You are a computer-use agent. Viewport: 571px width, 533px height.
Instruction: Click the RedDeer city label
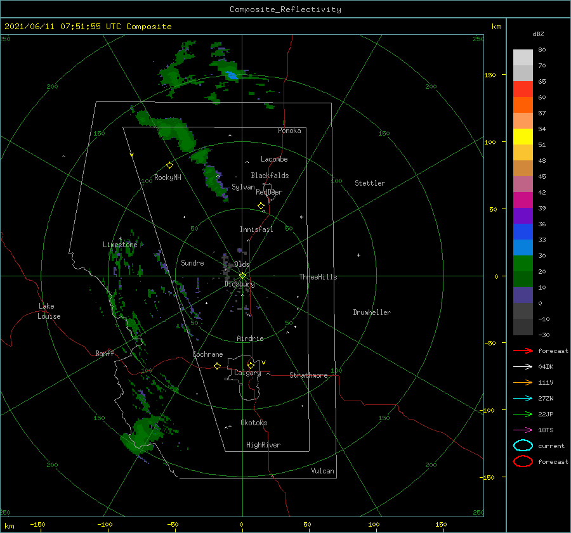269,192
